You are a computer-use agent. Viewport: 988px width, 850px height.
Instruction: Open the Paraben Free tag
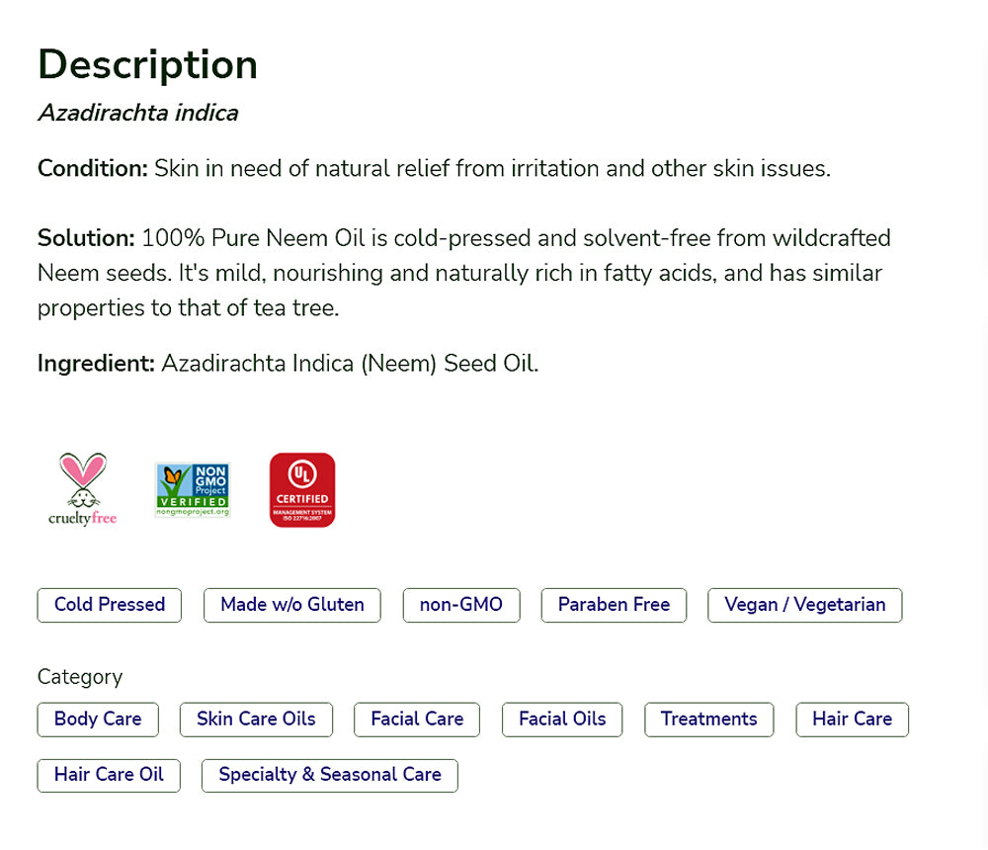tap(614, 605)
